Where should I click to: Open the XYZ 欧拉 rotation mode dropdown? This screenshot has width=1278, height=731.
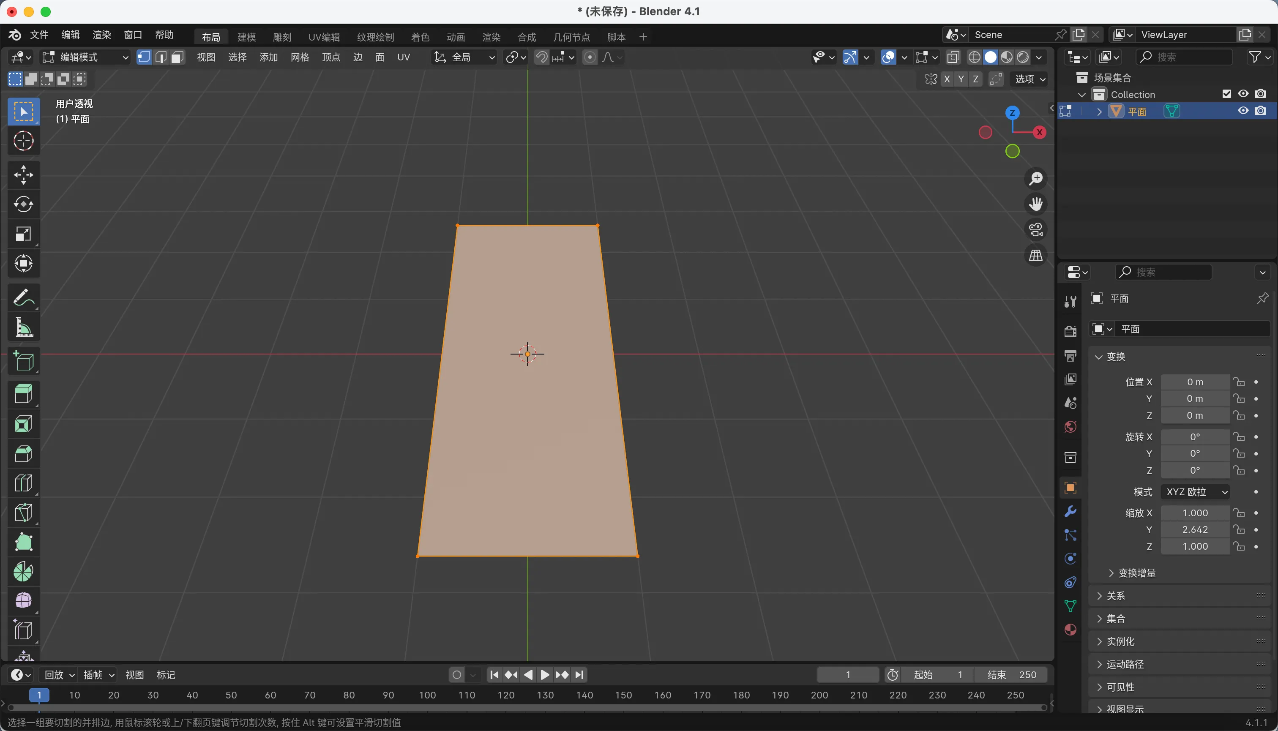click(1195, 492)
